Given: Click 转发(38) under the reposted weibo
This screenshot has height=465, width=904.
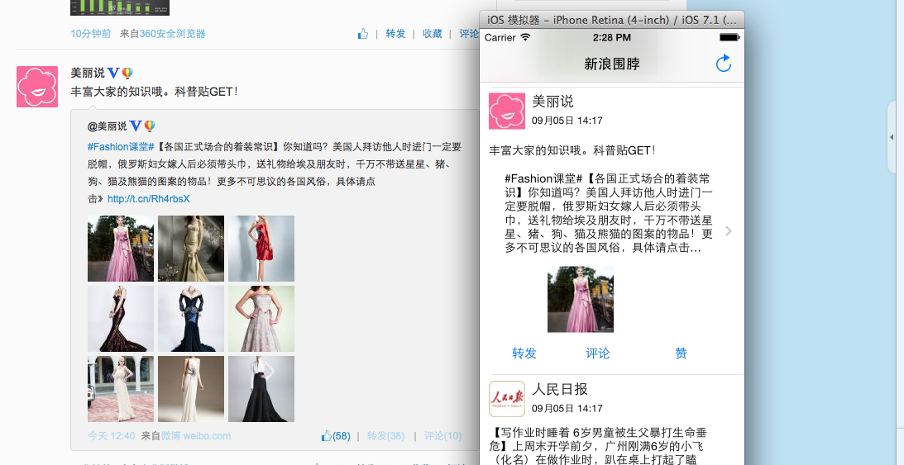Looking at the screenshot, I should click(385, 435).
